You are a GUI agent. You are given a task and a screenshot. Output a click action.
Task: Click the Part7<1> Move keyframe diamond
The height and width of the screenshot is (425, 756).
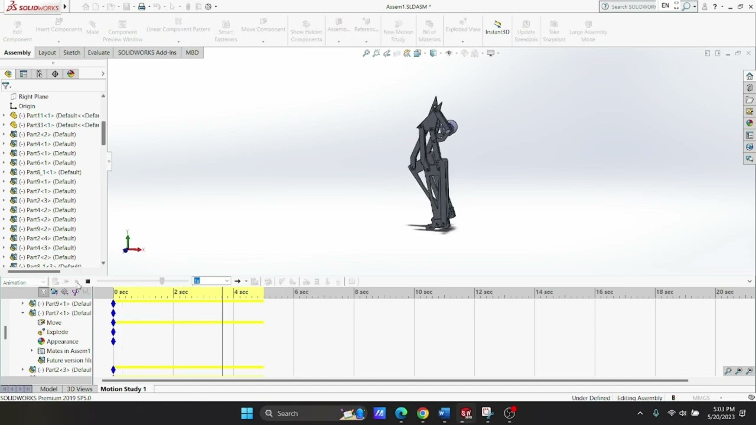[113, 322]
